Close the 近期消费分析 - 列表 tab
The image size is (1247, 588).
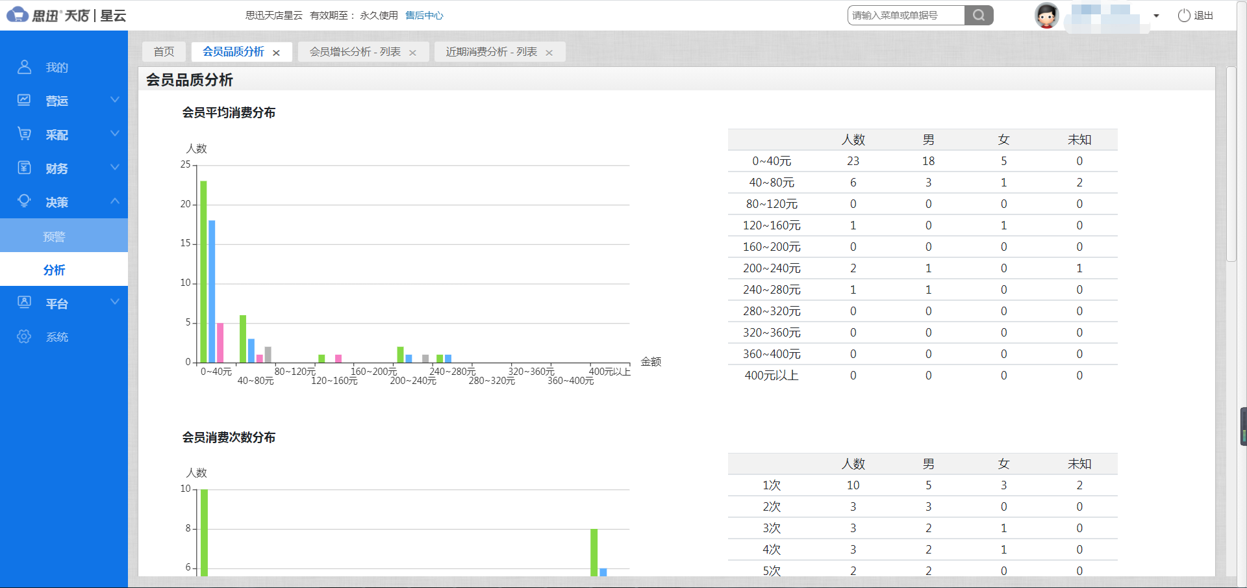click(x=549, y=53)
